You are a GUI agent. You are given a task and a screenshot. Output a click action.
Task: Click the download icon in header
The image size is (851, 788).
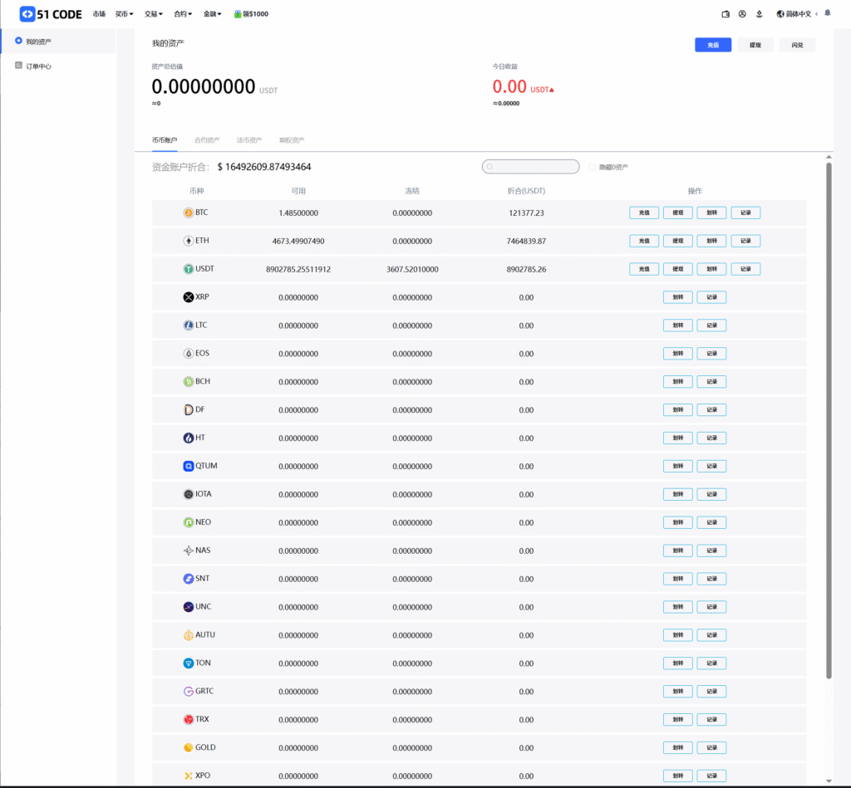(759, 14)
